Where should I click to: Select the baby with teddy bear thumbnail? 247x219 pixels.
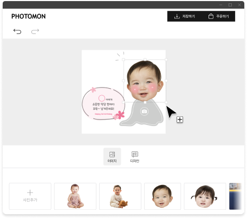click(120, 196)
